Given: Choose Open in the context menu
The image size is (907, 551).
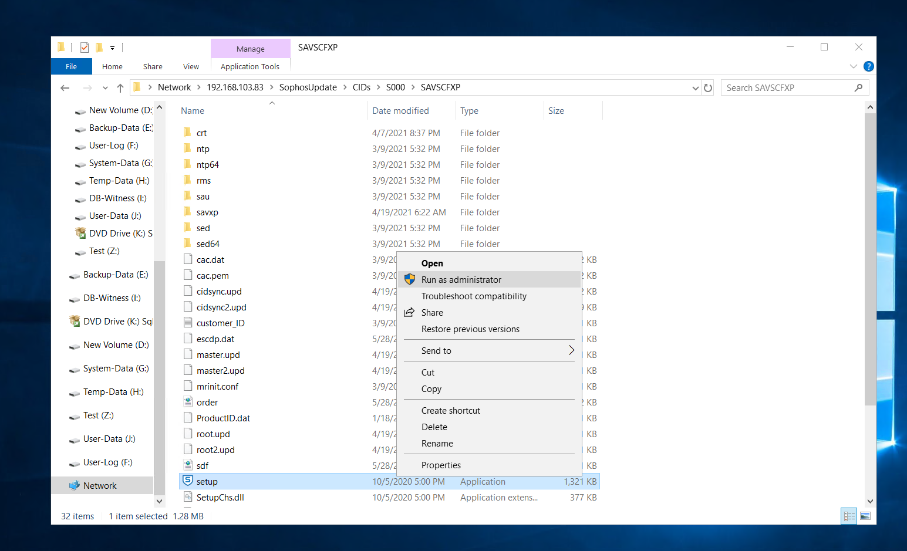Looking at the screenshot, I should click(489, 263).
